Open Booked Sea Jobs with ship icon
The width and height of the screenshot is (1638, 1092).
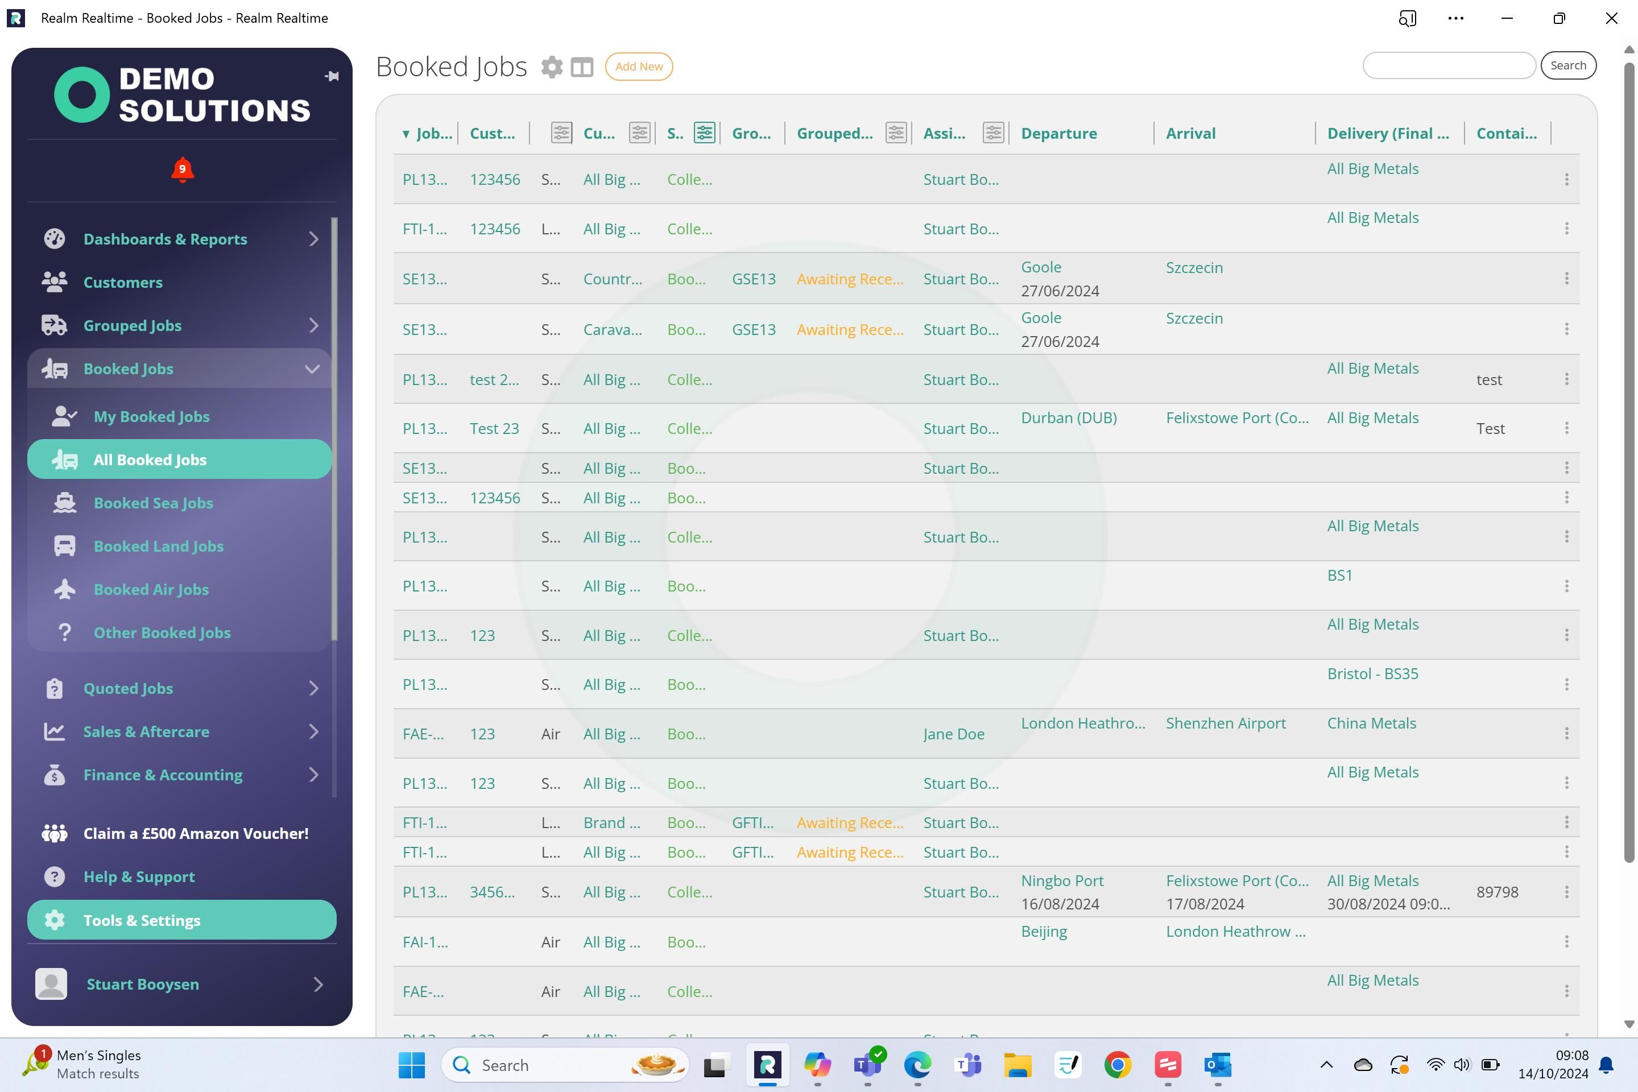[x=153, y=503]
